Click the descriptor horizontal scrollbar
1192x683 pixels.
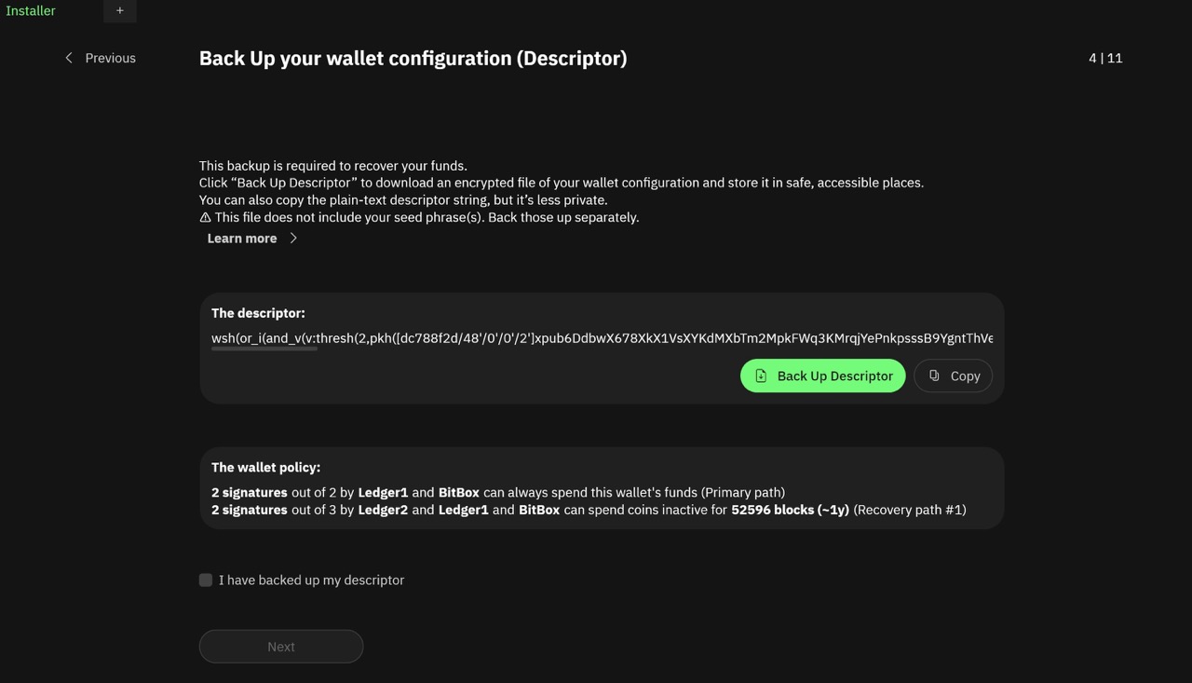[264, 349]
